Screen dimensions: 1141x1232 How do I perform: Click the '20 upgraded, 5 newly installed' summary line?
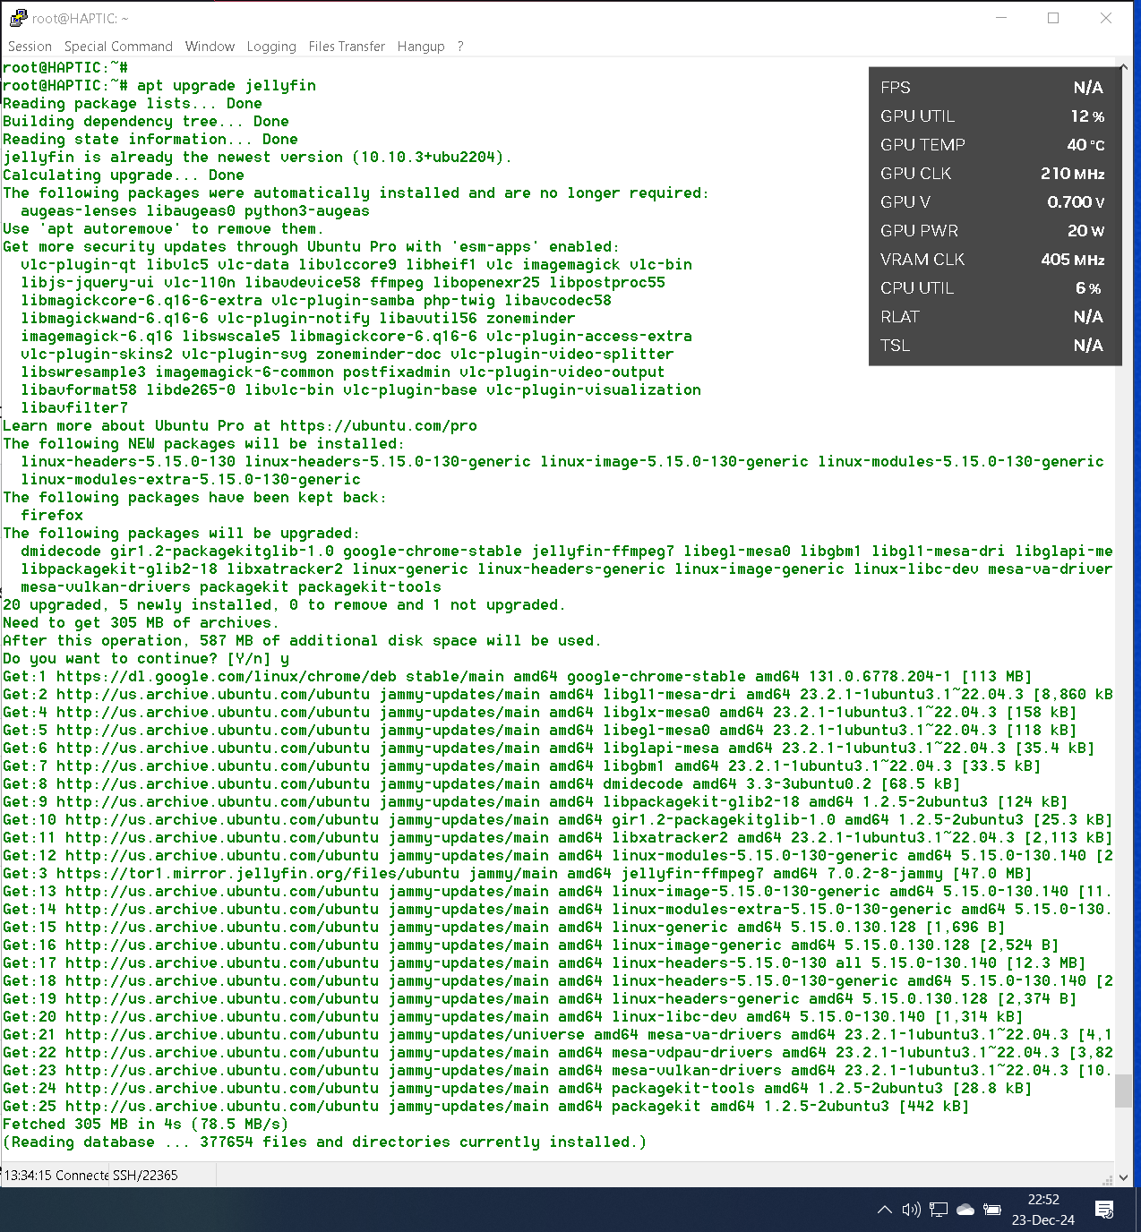pos(285,605)
